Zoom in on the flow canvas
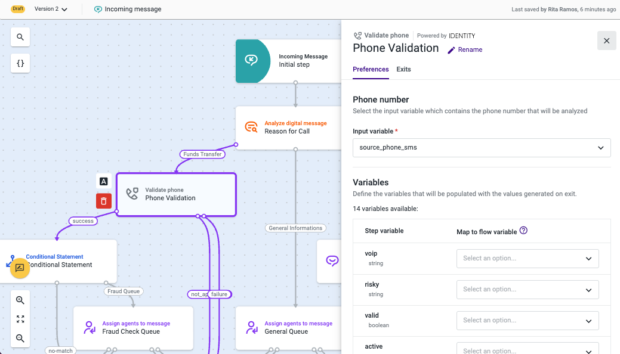 (20, 300)
